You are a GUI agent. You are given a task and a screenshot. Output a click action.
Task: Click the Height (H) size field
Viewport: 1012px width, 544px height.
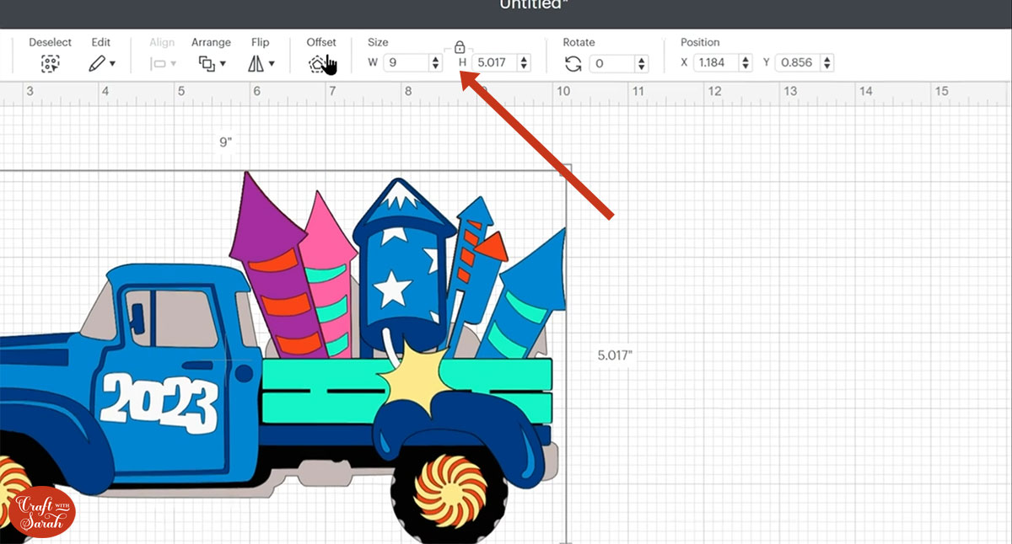pyautogui.click(x=496, y=63)
